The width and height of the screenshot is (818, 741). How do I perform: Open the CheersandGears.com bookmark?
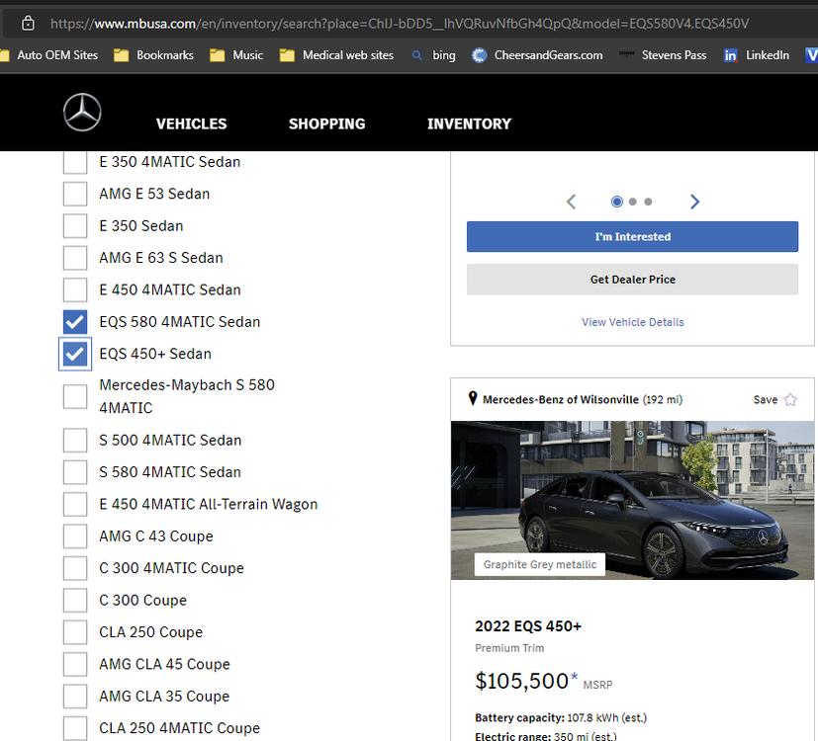[538, 55]
